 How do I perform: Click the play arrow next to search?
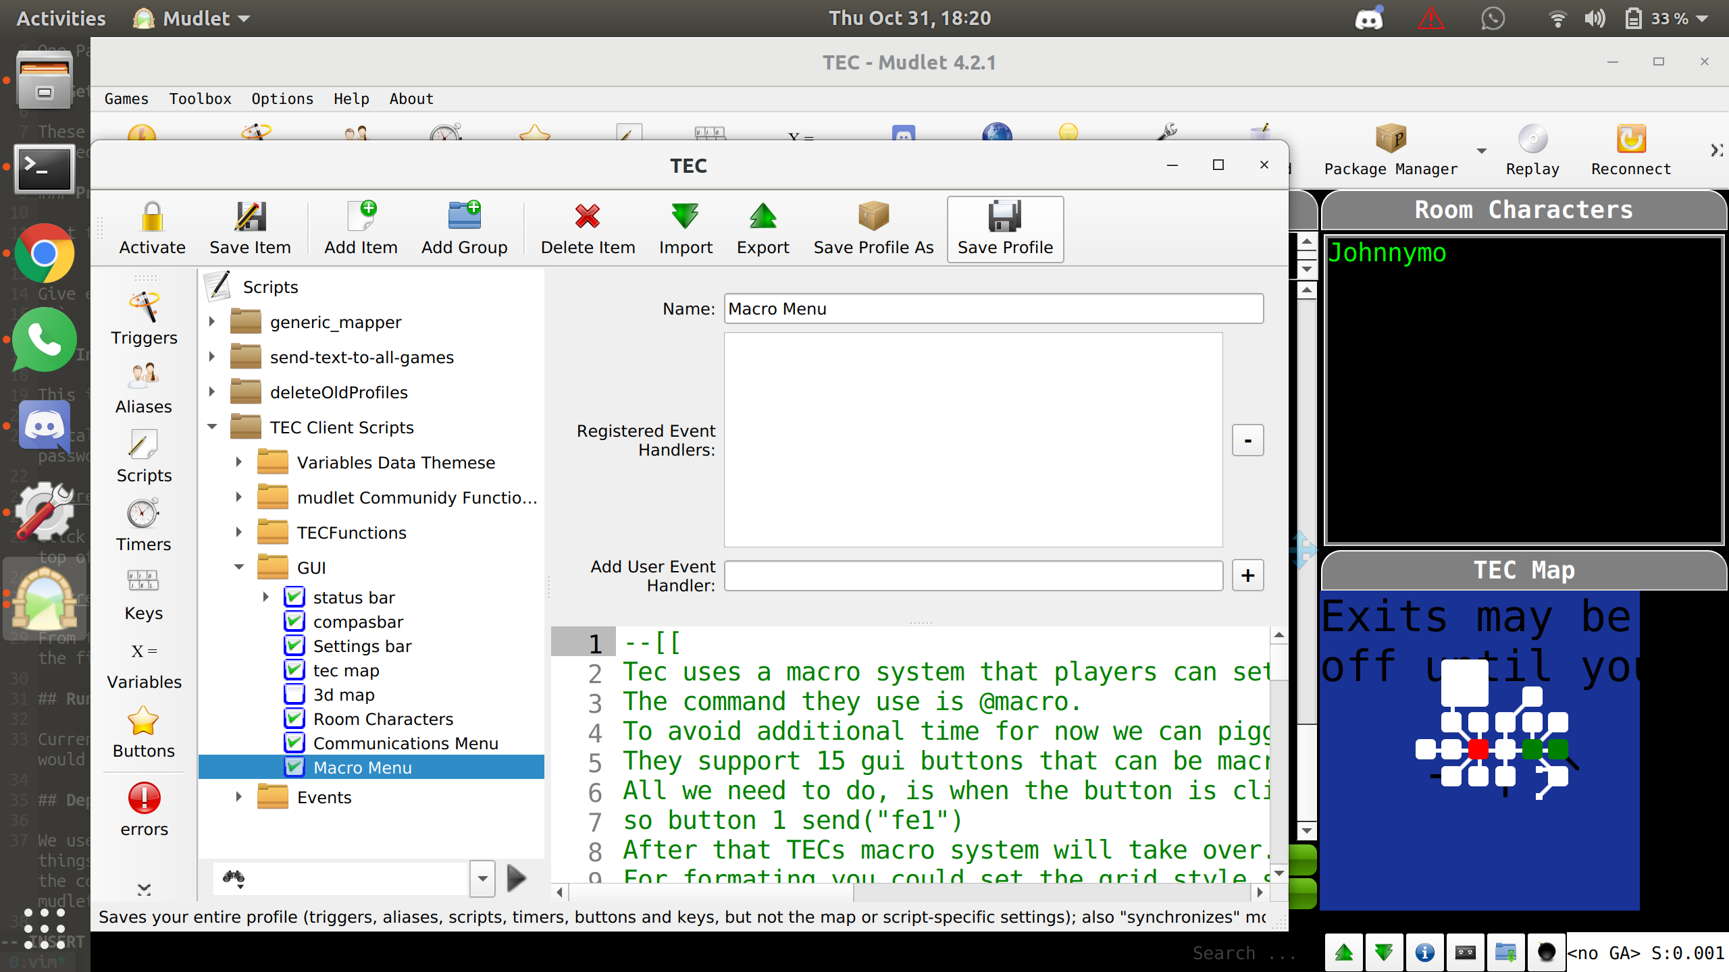point(517,878)
